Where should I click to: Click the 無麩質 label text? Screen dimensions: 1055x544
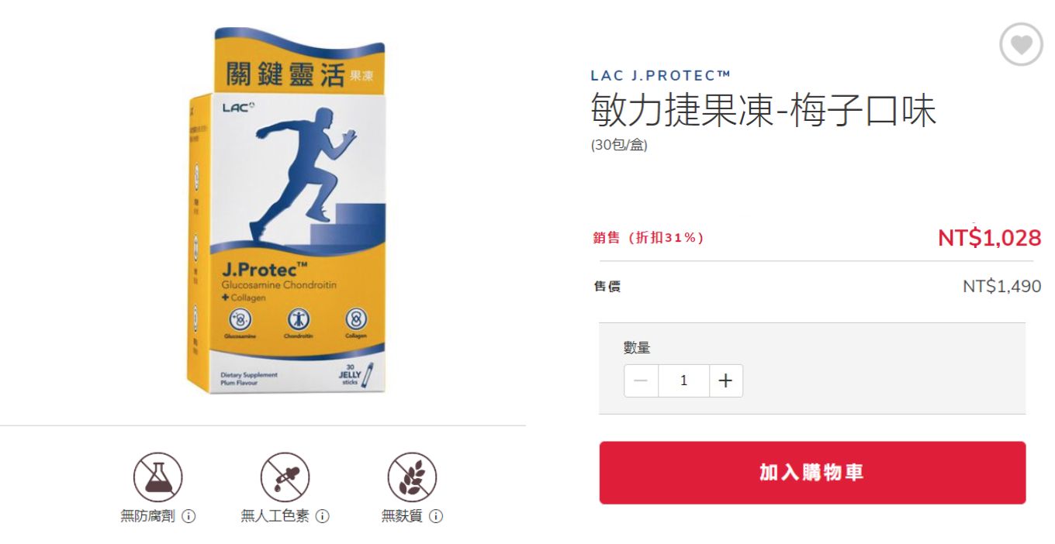coord(402,516)
